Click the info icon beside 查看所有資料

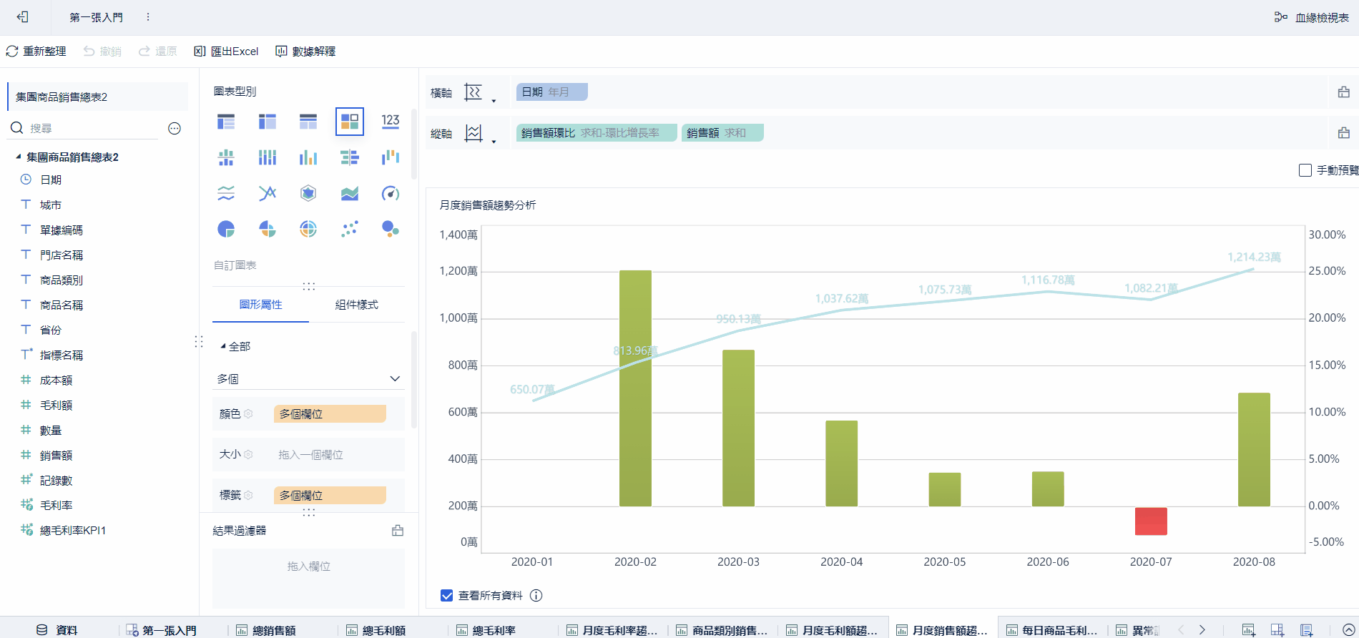[x=536, y=596]
